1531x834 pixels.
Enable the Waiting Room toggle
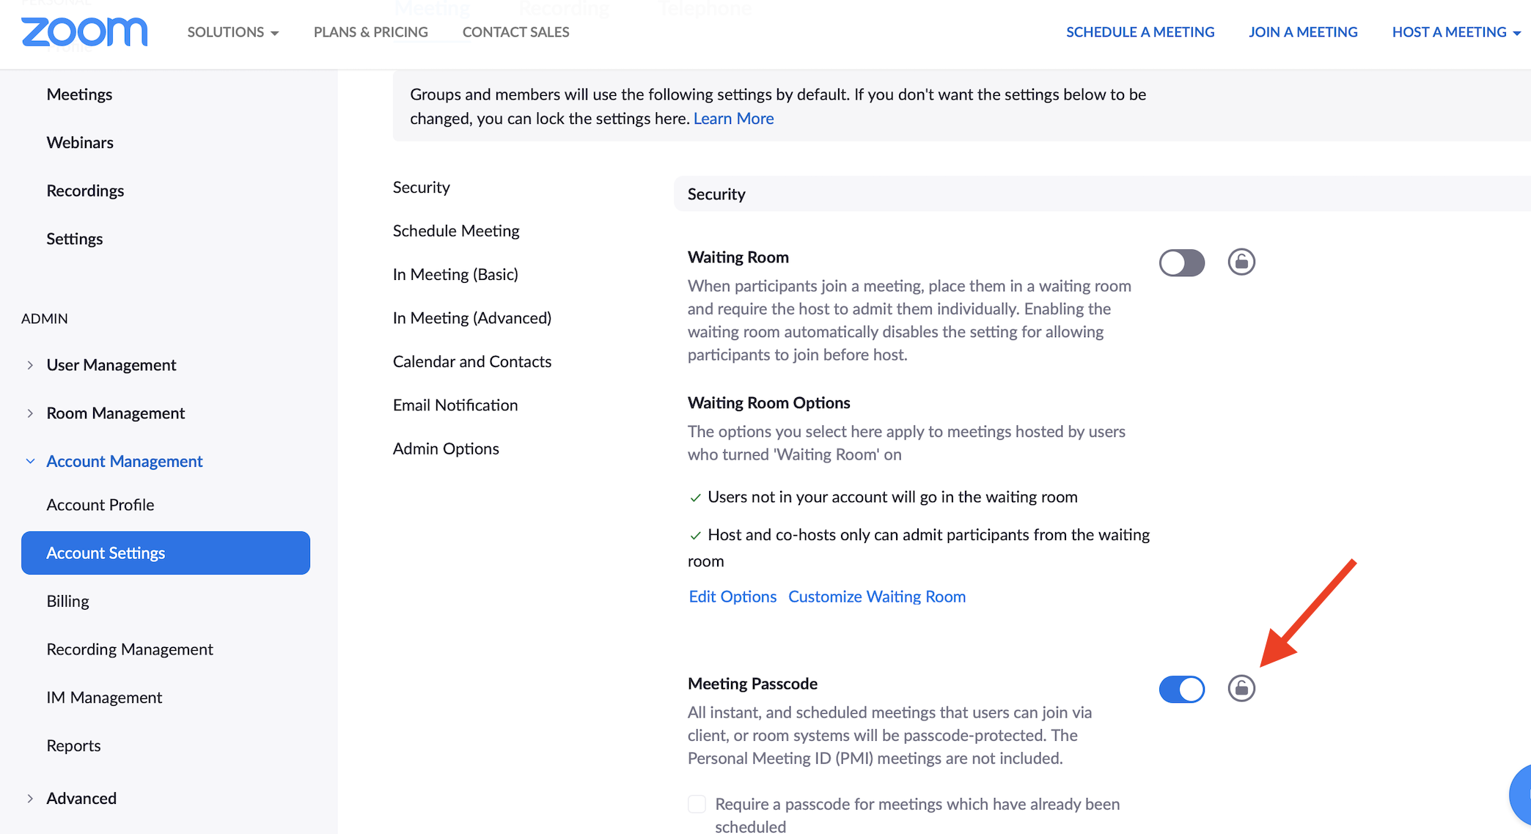(1181, 262)
